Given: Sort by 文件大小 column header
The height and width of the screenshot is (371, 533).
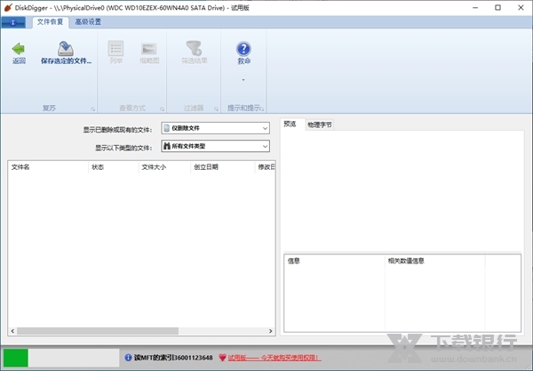Looking at the screenshot, I should 164,167.
